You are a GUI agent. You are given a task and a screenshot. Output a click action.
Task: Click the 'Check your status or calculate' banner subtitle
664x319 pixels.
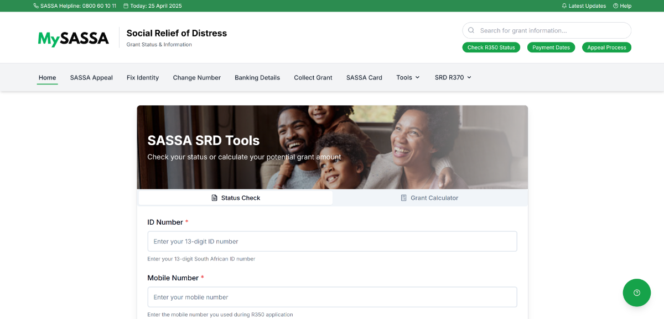pos(244,157)
